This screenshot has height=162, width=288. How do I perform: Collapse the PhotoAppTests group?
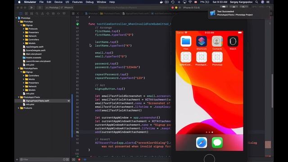[19, 68]
